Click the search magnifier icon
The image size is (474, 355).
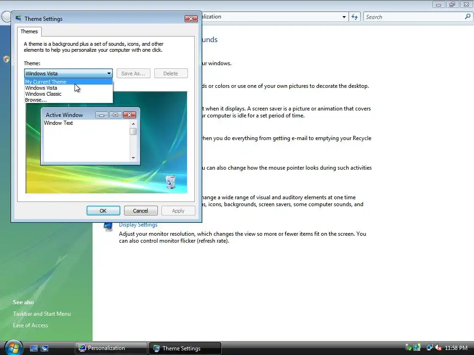[468, 17]
